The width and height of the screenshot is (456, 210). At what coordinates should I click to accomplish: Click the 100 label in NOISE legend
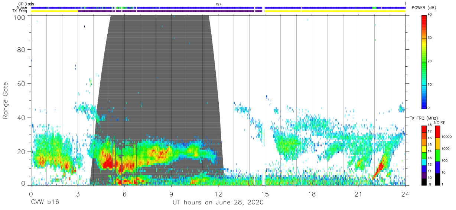point(444,161)
